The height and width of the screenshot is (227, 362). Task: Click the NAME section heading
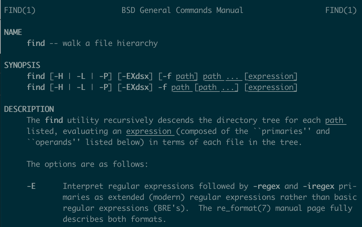[x=13, y=32]
